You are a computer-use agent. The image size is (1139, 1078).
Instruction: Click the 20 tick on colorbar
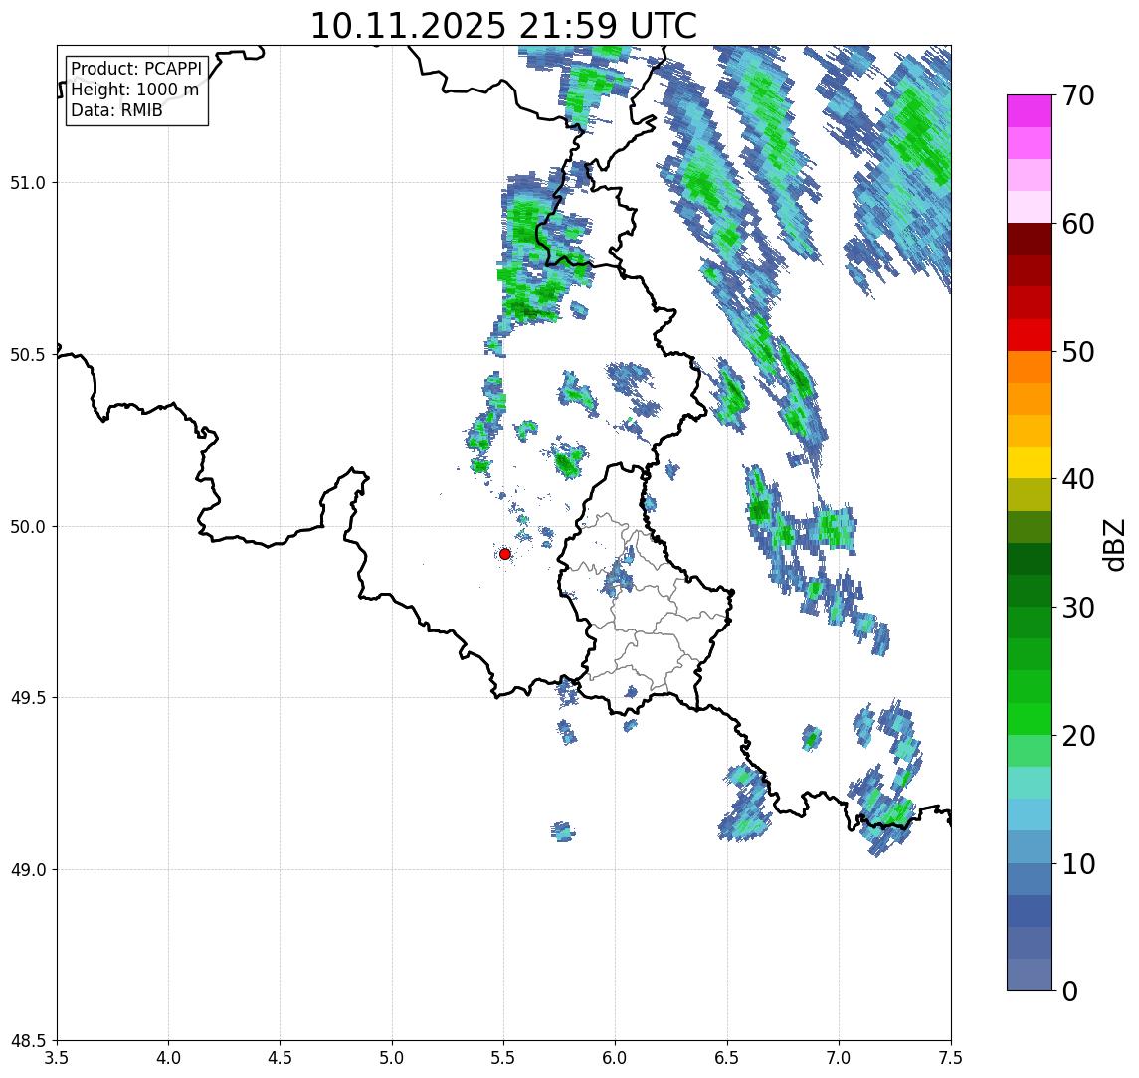(x=1078, y=736)
